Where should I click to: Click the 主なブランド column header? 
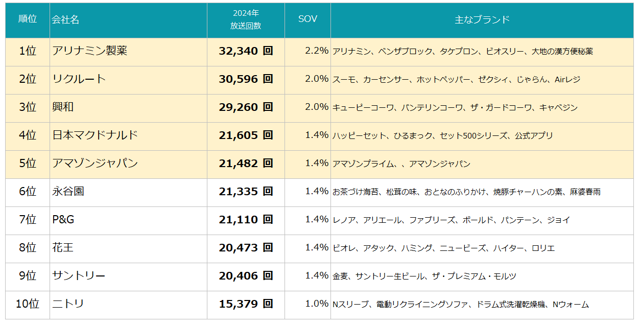pos(482,20)
